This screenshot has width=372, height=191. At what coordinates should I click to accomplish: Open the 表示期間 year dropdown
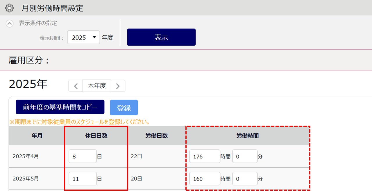coord(83,37)
